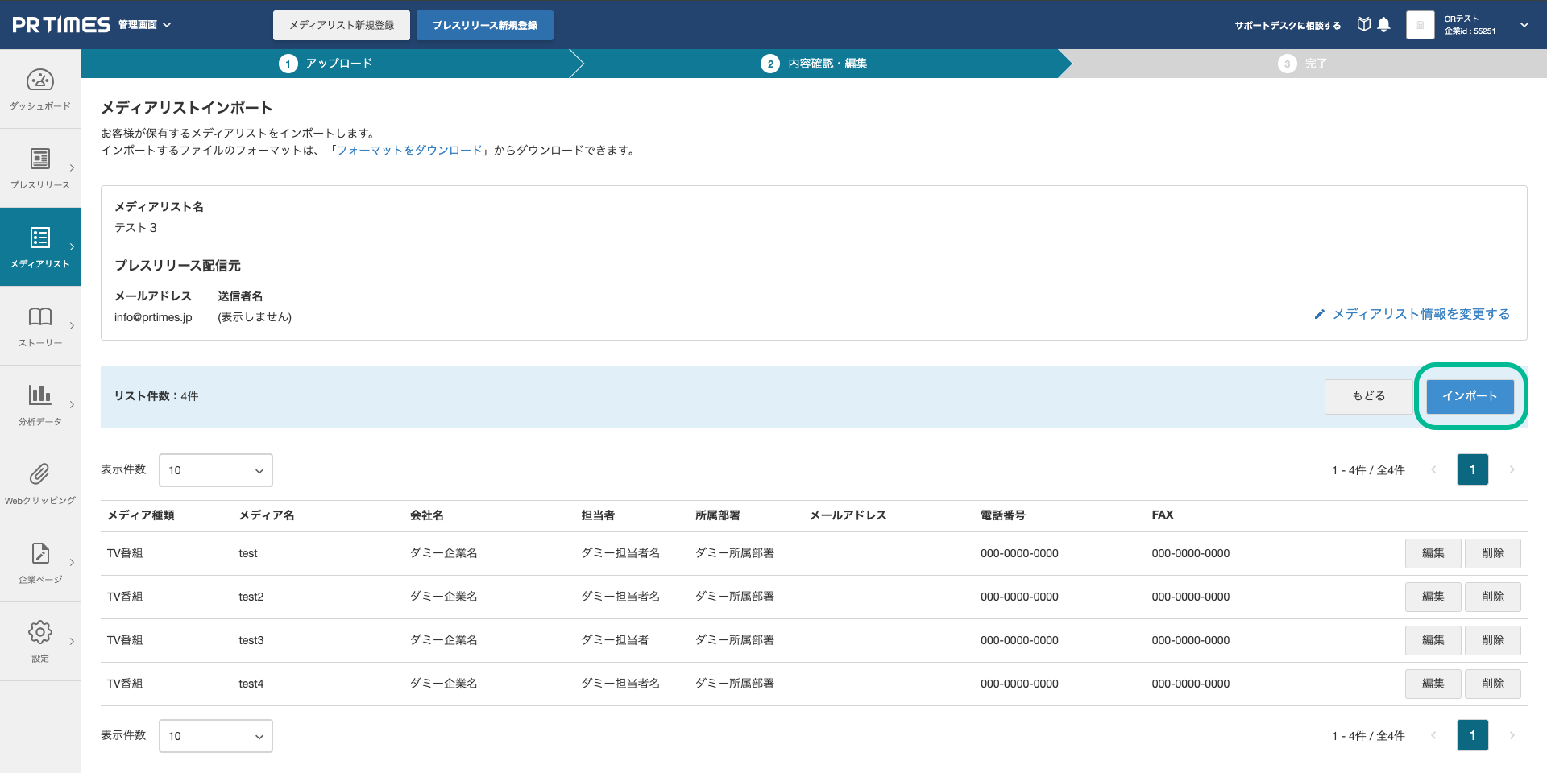Click the PR TIMES logo
1547x773 pixels.
[x=61, y=25]
